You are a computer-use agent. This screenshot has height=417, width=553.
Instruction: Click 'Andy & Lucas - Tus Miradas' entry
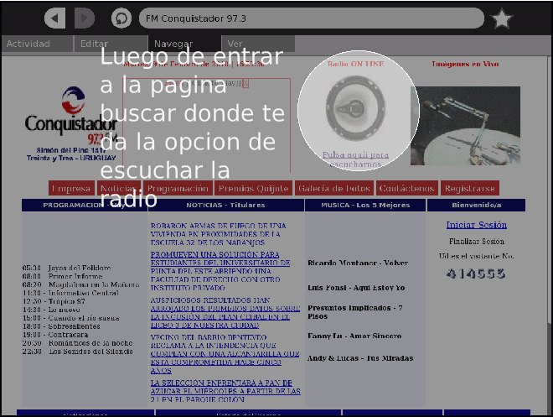pos(360,358)
